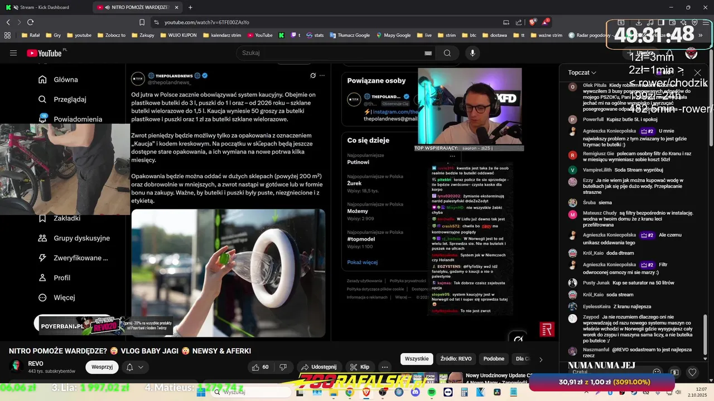714x401 pixels.
Task: Open the browser apps grid icon
Action: (x=7, y=35)
